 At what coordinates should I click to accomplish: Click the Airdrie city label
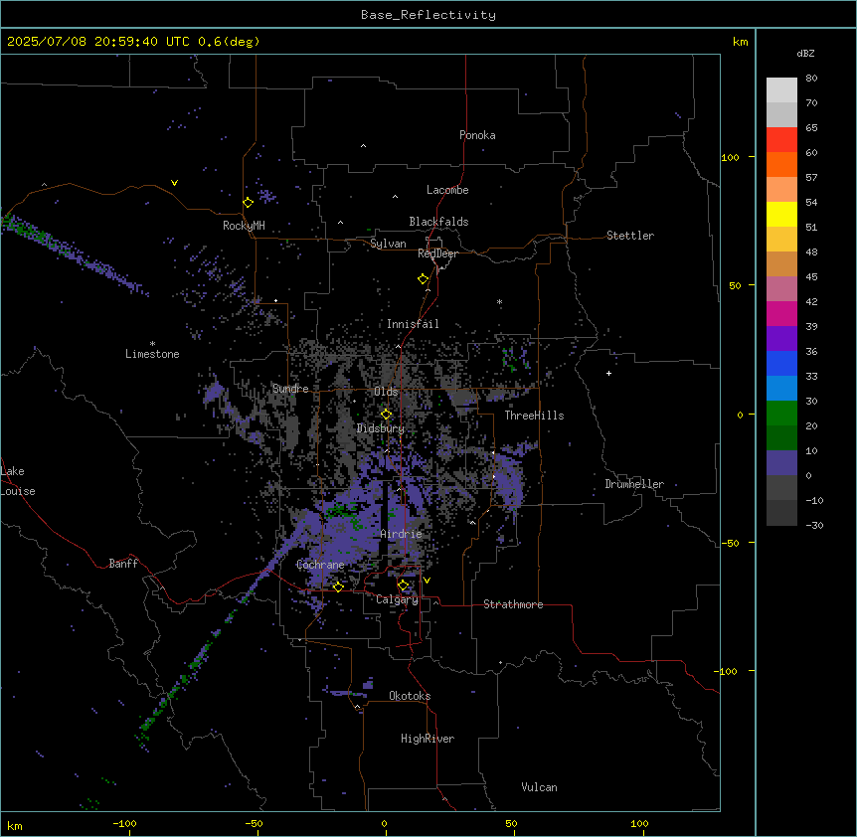[x=402, y=534]
